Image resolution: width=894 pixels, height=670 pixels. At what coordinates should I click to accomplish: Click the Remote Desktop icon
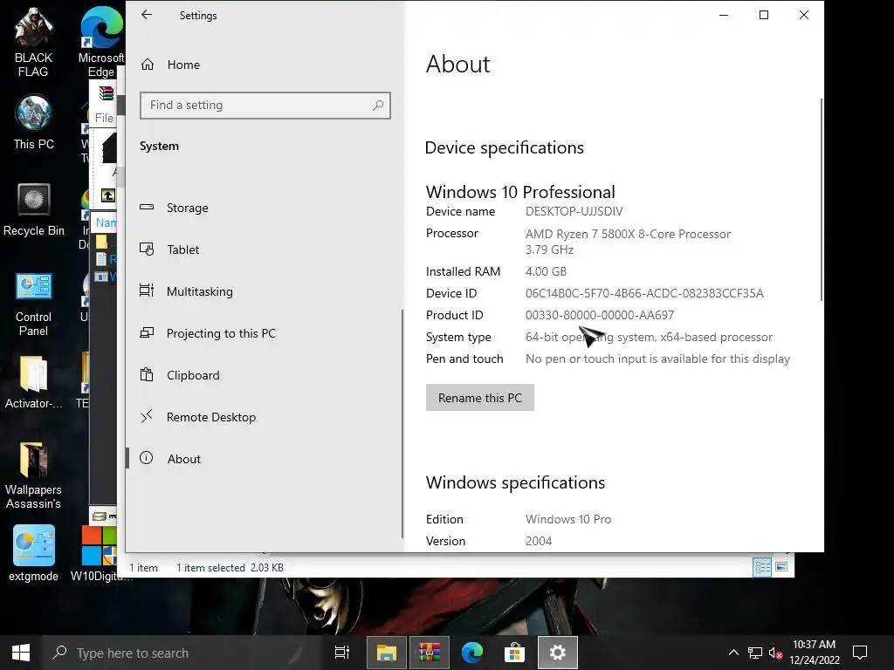pos(147,416)
